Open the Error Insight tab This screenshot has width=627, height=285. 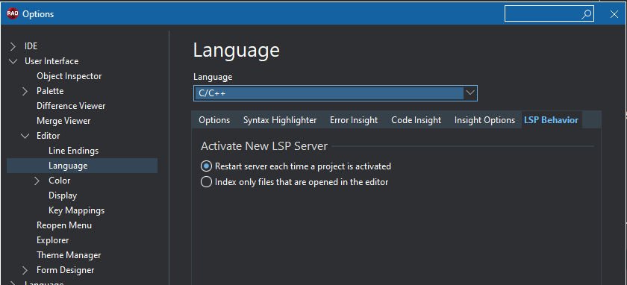(x=354, y=120)
